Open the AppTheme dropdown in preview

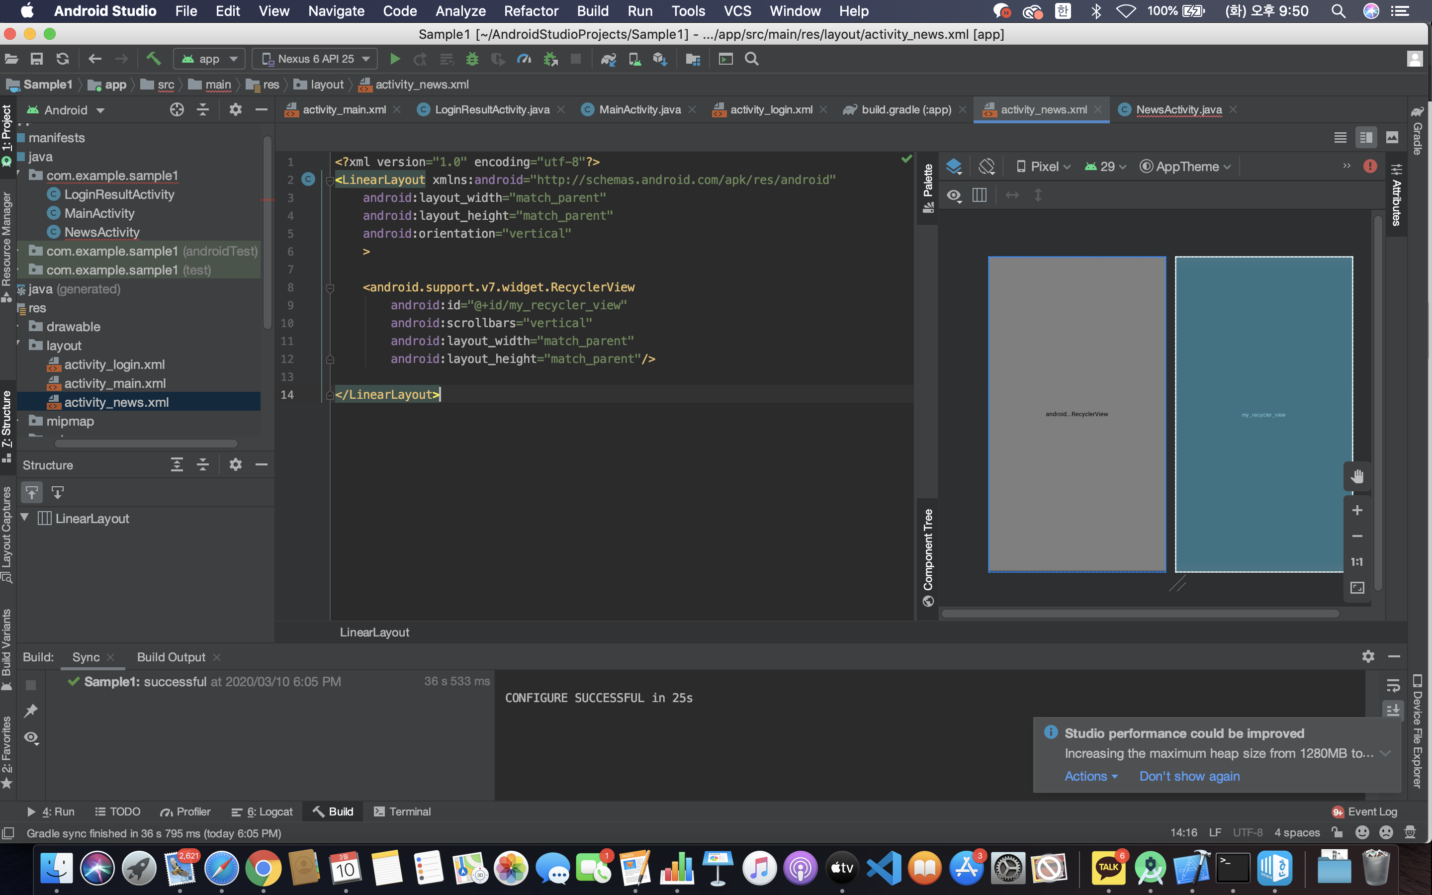[1186, 167]
